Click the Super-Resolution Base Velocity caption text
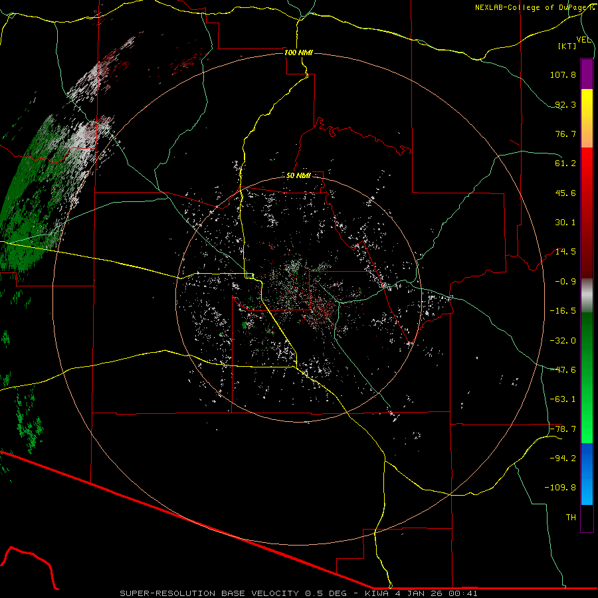 (x=298, y=593)
